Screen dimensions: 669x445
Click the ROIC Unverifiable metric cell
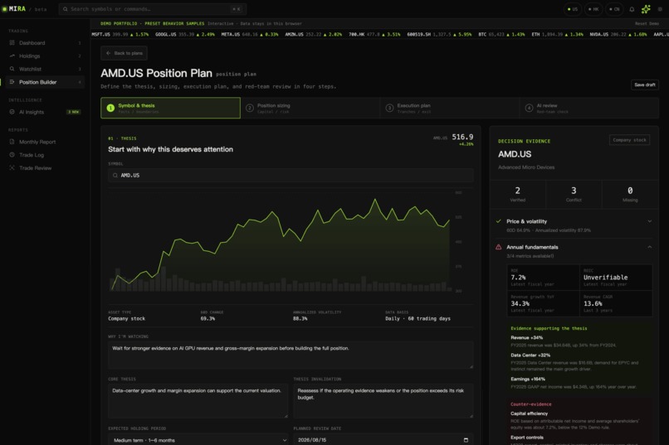coord(616,278)
